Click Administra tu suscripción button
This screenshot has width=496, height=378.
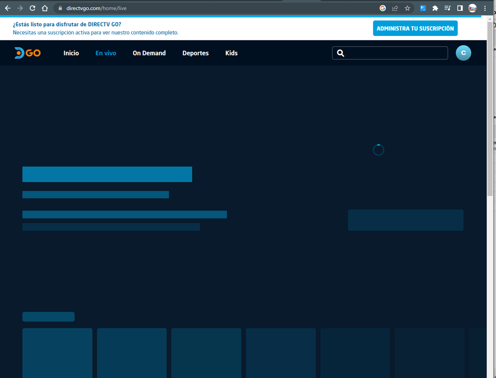click(415, 28)
